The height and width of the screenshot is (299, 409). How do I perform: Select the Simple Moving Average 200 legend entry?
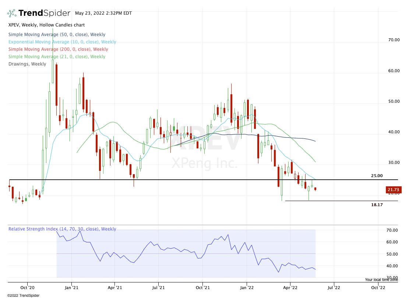click(x=58, y=49)
